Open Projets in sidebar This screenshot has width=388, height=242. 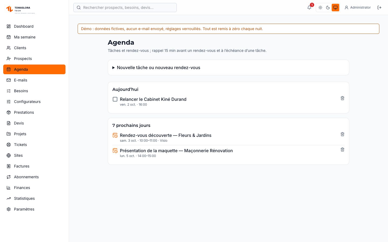tap(34, 134)
